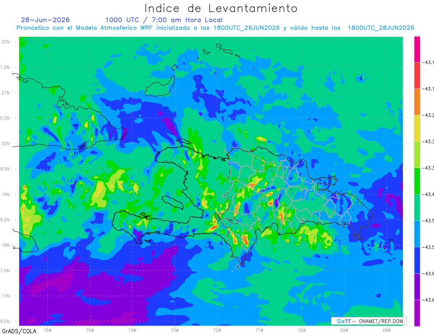
Task: Pick the yellow-green swatch in the color bar
Action: [x=417, y=155]
